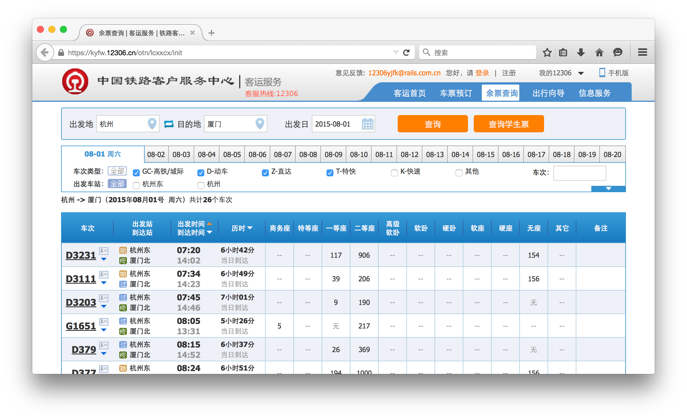The height and width of the screenshot is (420, 687).
Task: Enable the 其他 train type checkbox
Action: (457, 171)
